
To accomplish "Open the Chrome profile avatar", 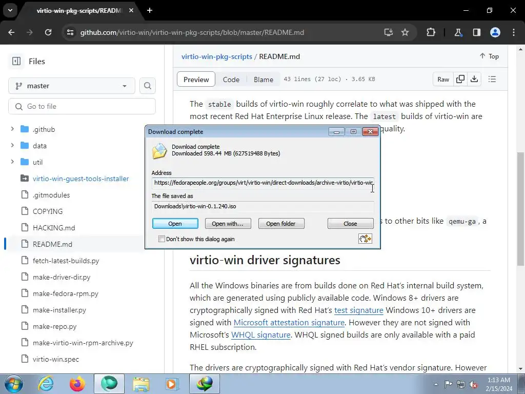I will [x=495, y=32].
